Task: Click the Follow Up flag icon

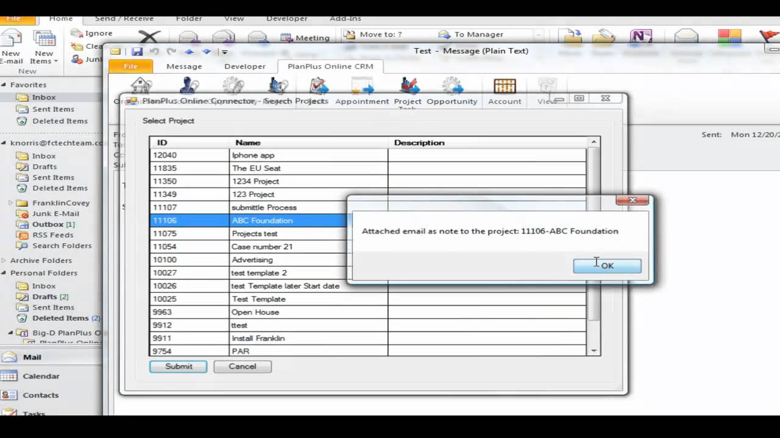Action: tap(770, 38)
